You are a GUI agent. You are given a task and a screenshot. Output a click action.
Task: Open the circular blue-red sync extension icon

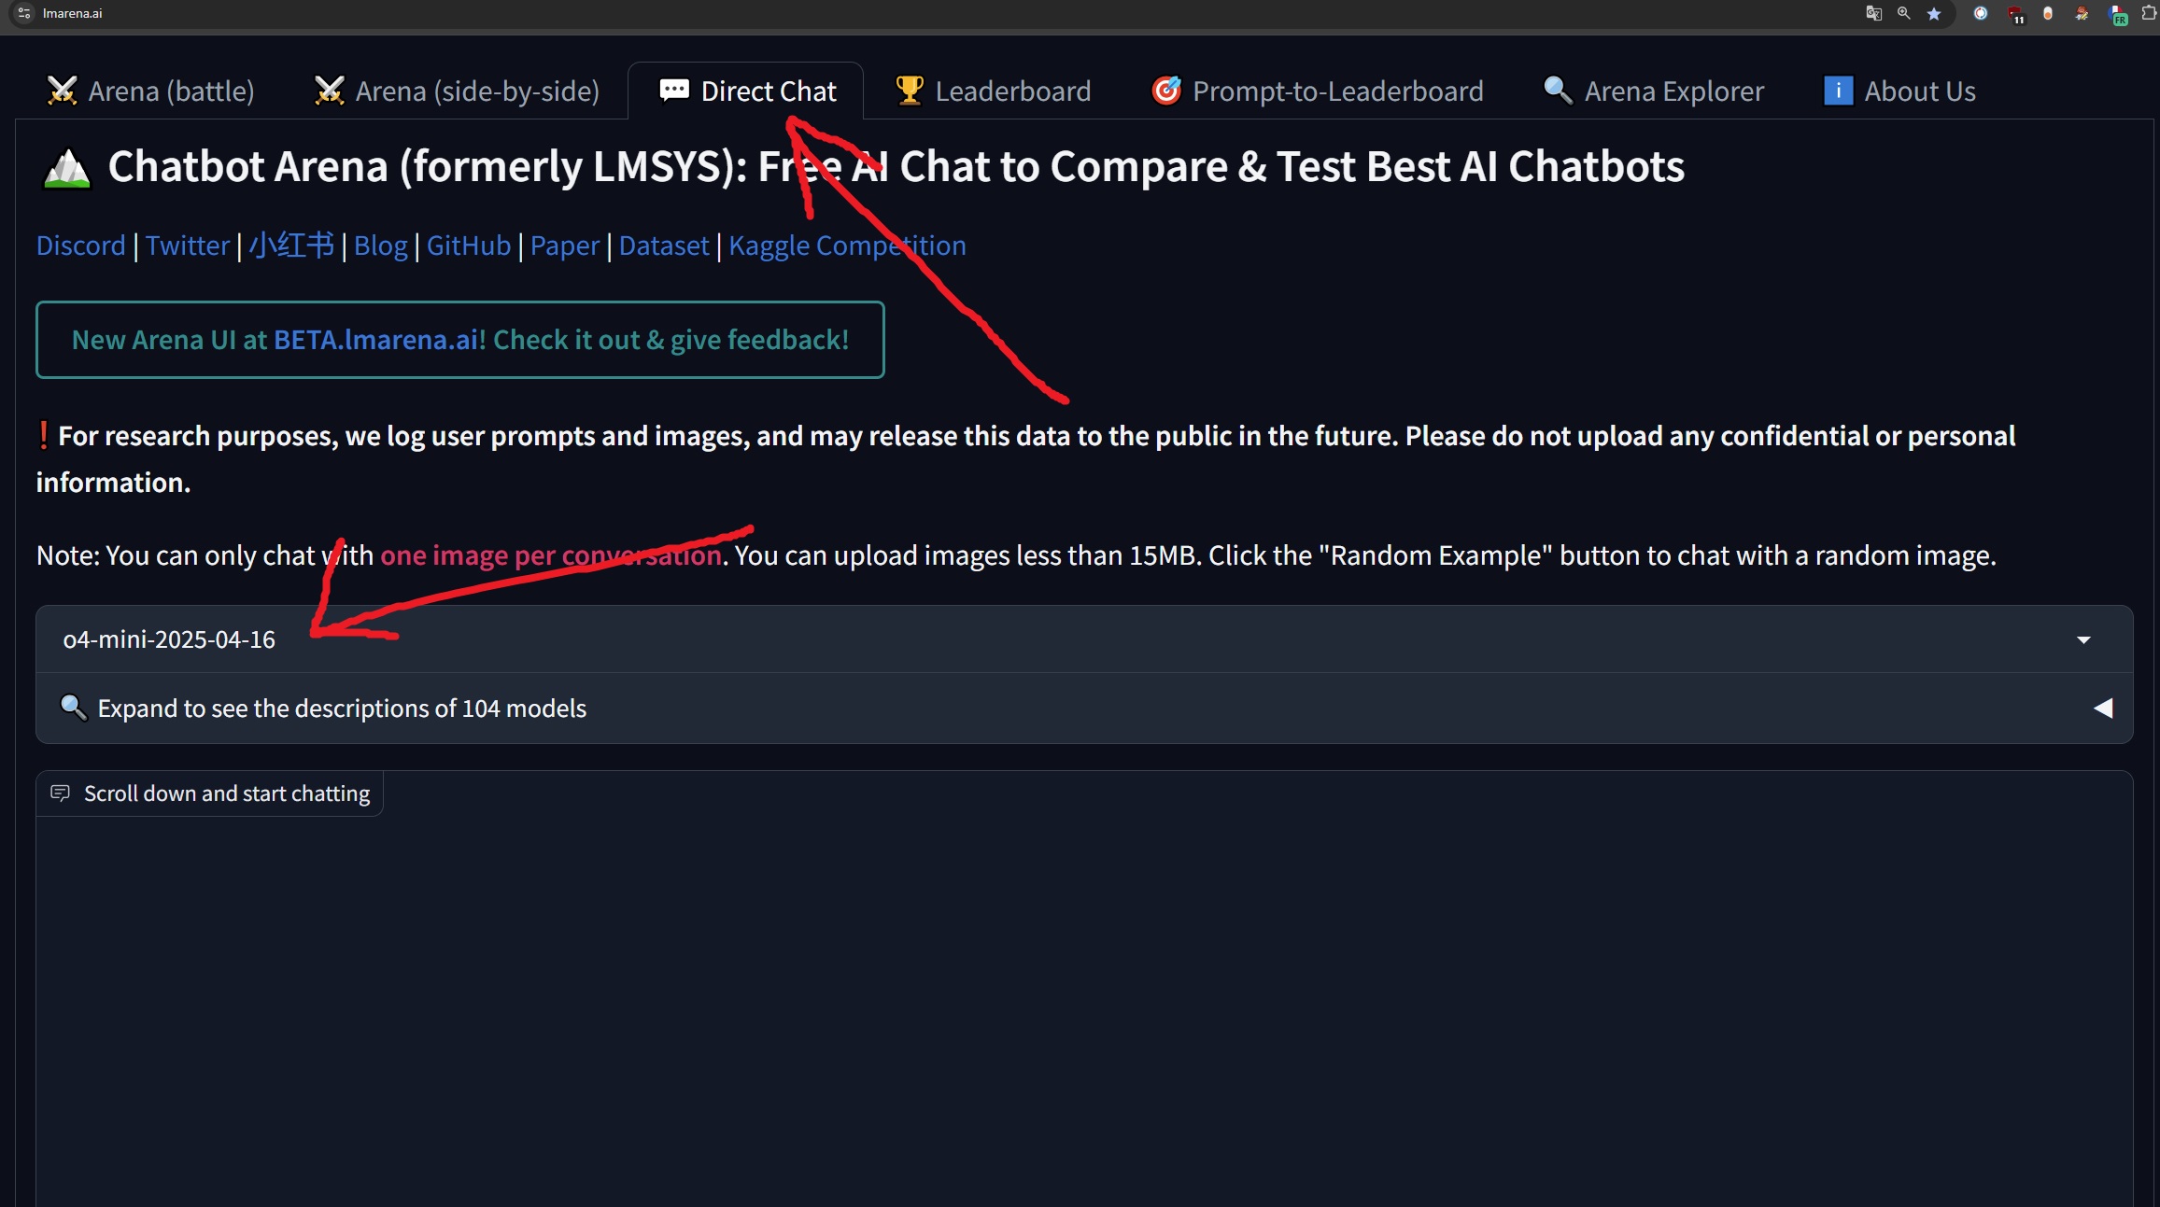point(1980,13)
